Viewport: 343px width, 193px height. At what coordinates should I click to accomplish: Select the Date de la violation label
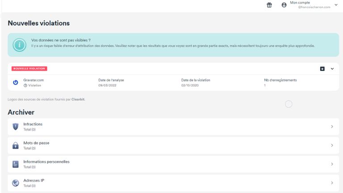196,80
